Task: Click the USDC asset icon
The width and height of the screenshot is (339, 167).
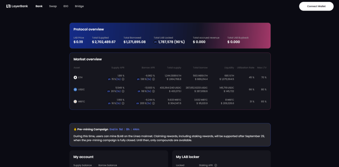Action: tap(75, 89)
